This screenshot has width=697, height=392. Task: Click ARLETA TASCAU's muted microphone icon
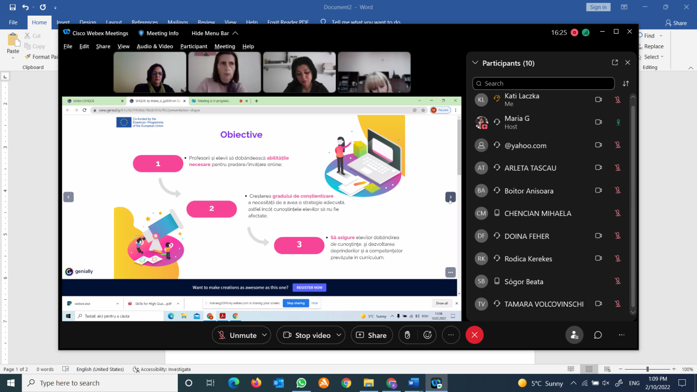tap(618, 168)
